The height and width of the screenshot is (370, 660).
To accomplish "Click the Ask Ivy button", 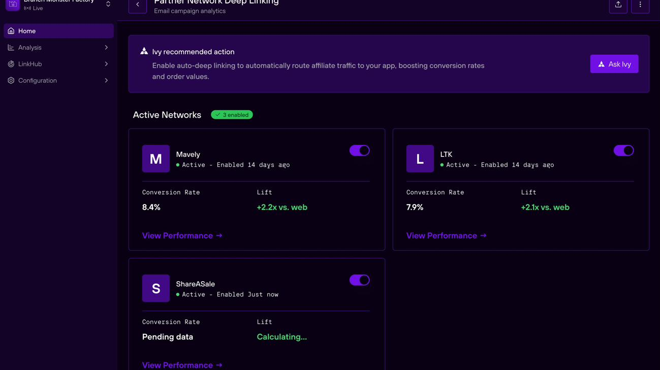I will 614,64.
